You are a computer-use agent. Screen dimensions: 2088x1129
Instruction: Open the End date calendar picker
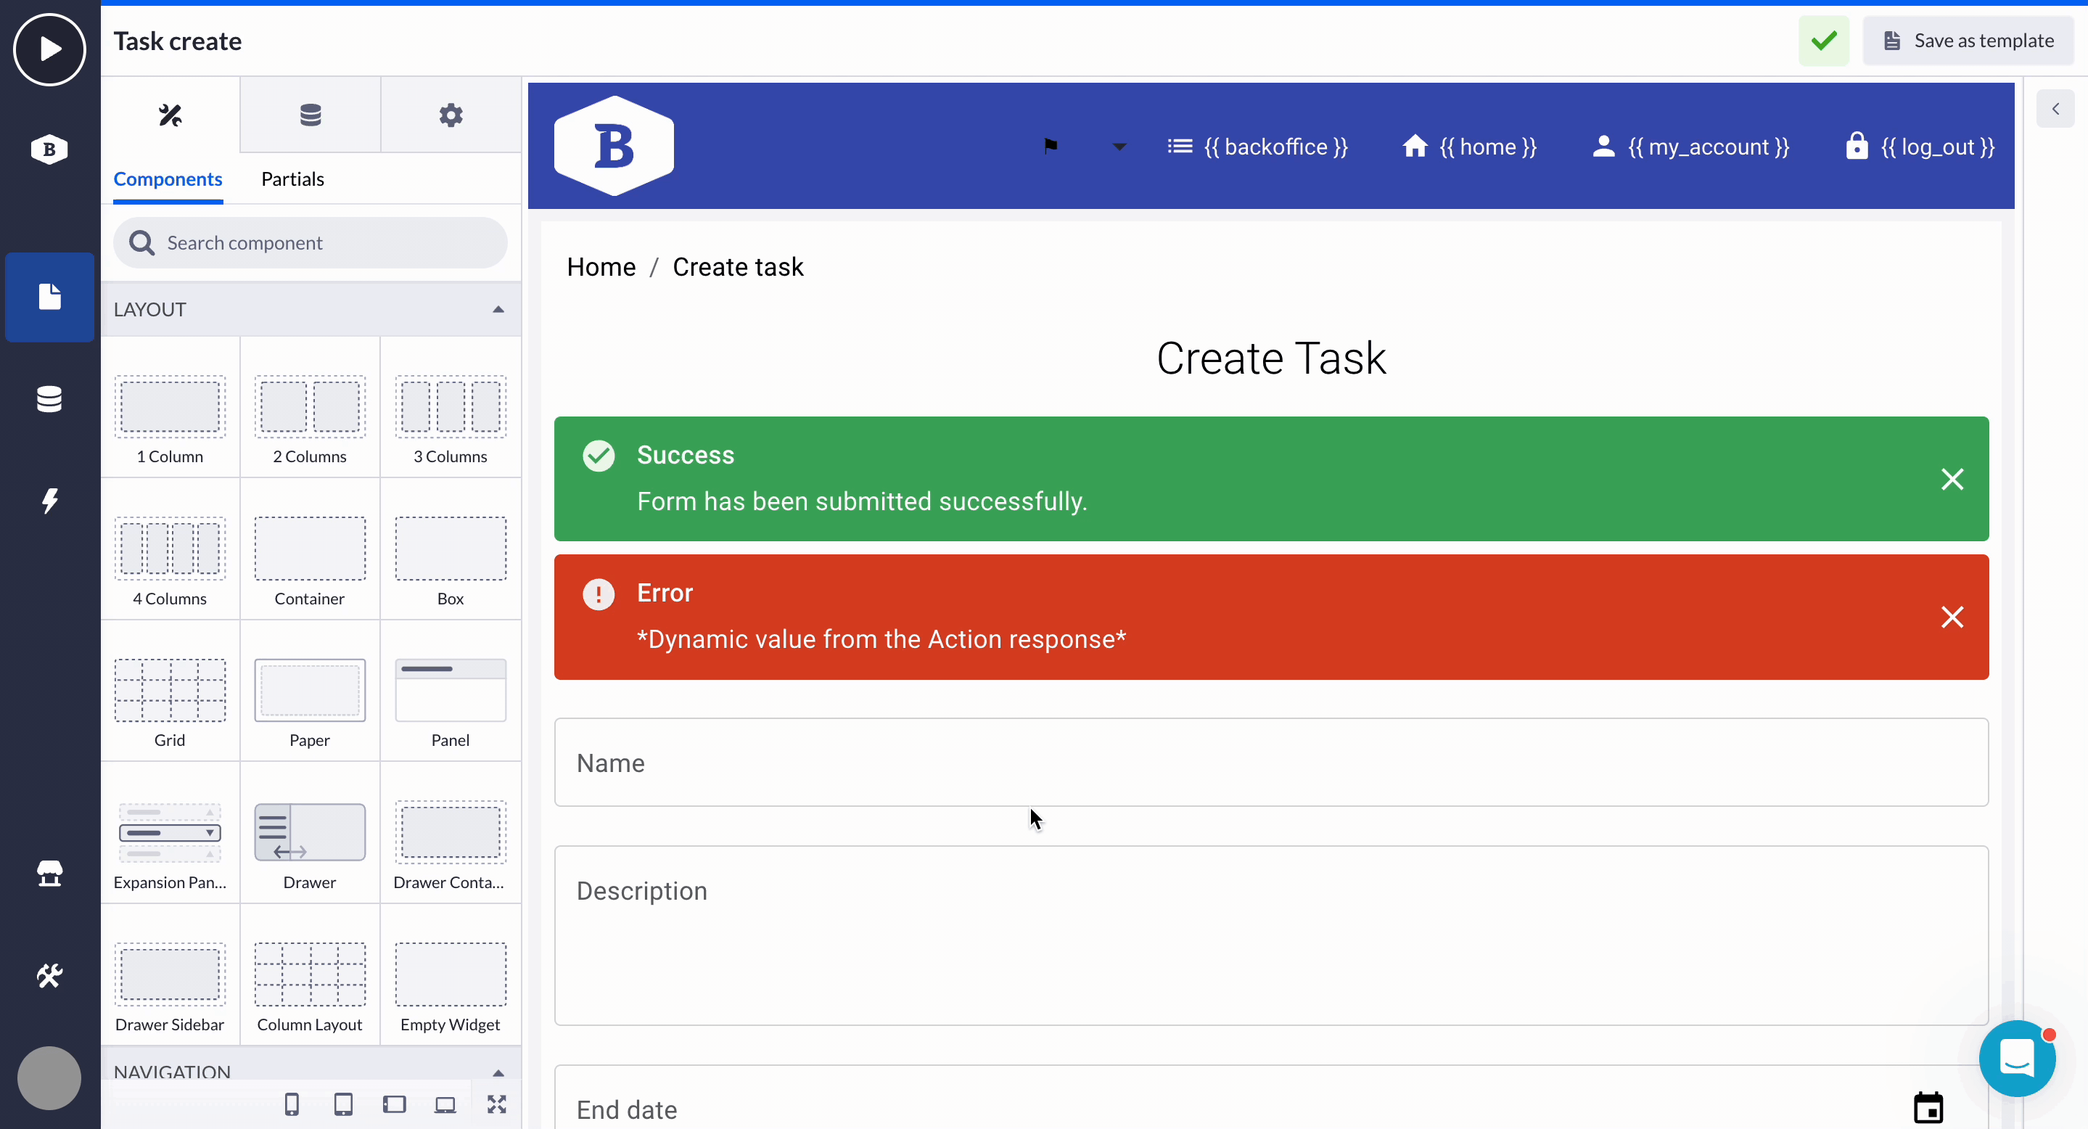[1929, 1108]
